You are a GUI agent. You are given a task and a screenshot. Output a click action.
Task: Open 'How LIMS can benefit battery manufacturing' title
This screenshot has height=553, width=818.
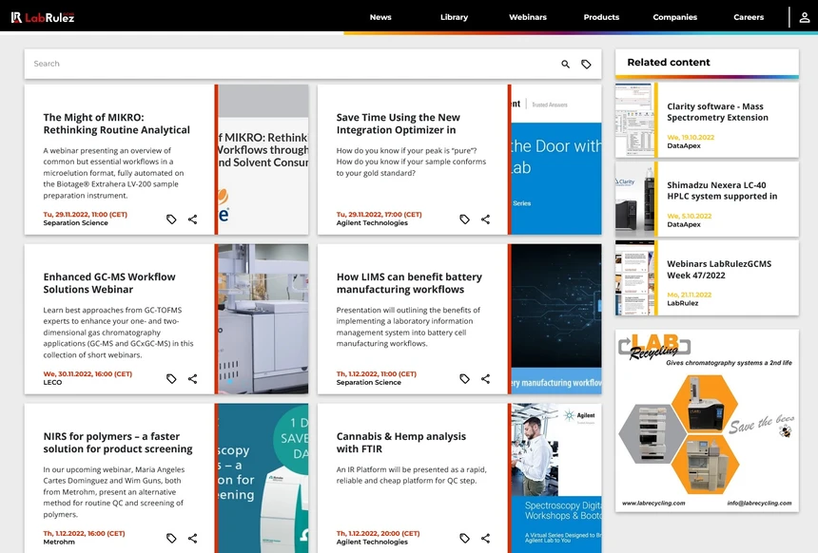click(409, 283)
